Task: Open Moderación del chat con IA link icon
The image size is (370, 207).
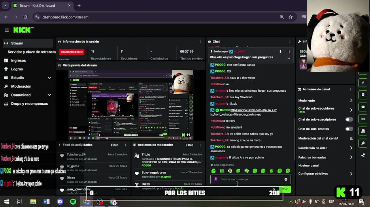Action: [351, 138]
